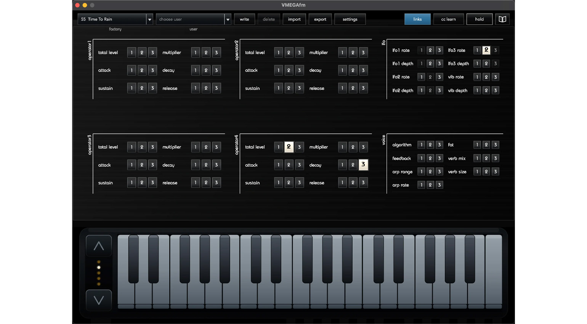Toggle link 2 for fat
This screenshot has width=587, height=324.
[486, 145]
